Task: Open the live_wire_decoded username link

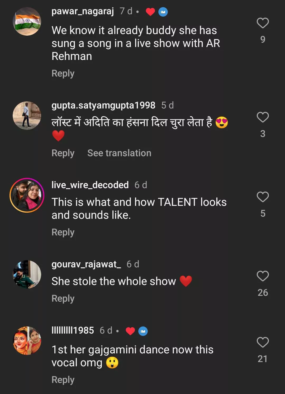Action: (90, 185)
